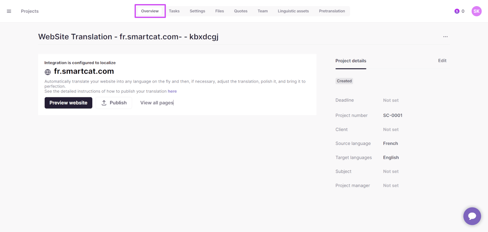Click the Smartwords balance number 0

(463, 11)
